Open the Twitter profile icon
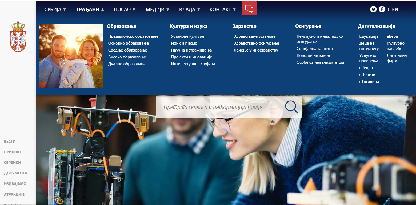Screen dimensions: 416x205 373,9
